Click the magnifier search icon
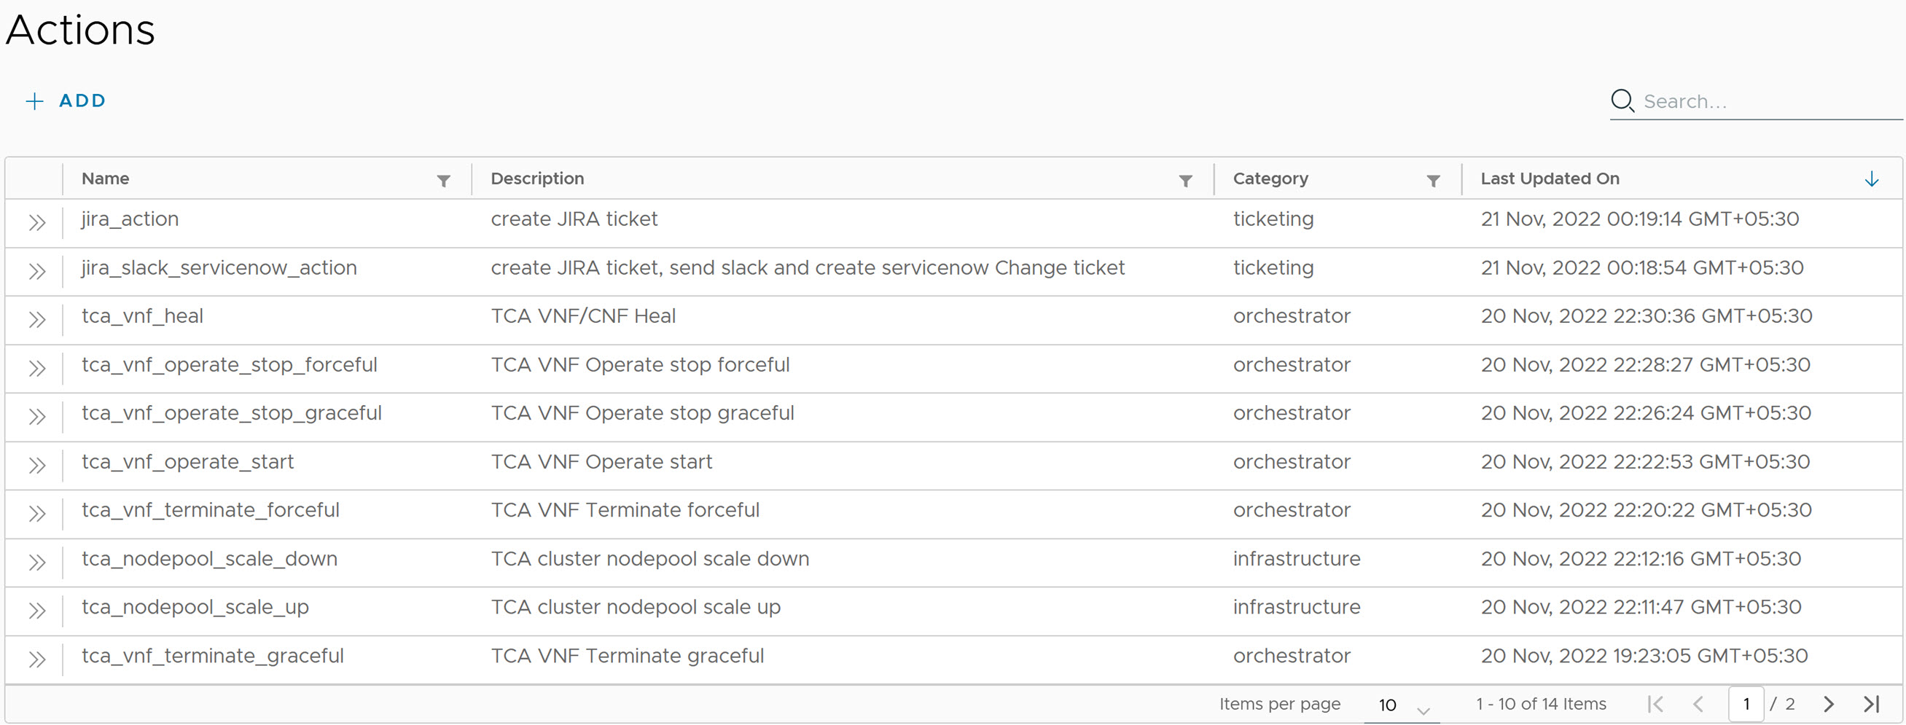This screenshot has height=725, width=1906. 1622,101
